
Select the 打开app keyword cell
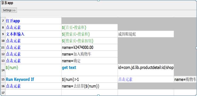33,21
